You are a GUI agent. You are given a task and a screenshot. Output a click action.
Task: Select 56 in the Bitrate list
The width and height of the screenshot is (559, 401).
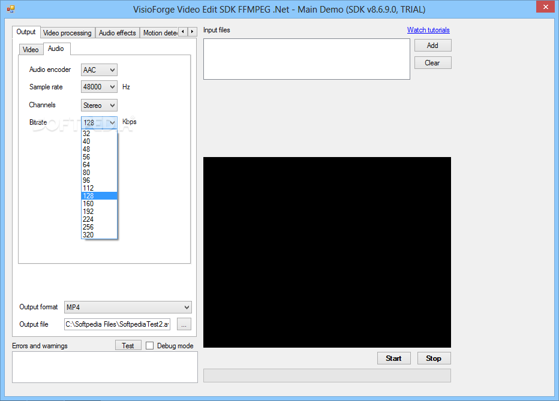[99, 157]
